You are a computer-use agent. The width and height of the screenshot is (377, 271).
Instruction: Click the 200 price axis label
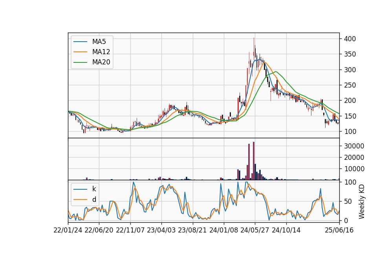(350, 101)
